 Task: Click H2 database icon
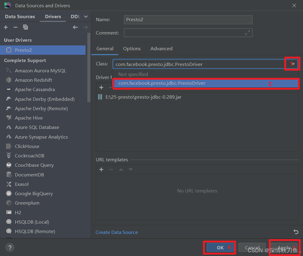coord(9,212)
